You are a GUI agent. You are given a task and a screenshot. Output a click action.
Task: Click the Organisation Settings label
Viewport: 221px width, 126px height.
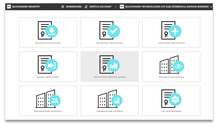tap(110, 111)
